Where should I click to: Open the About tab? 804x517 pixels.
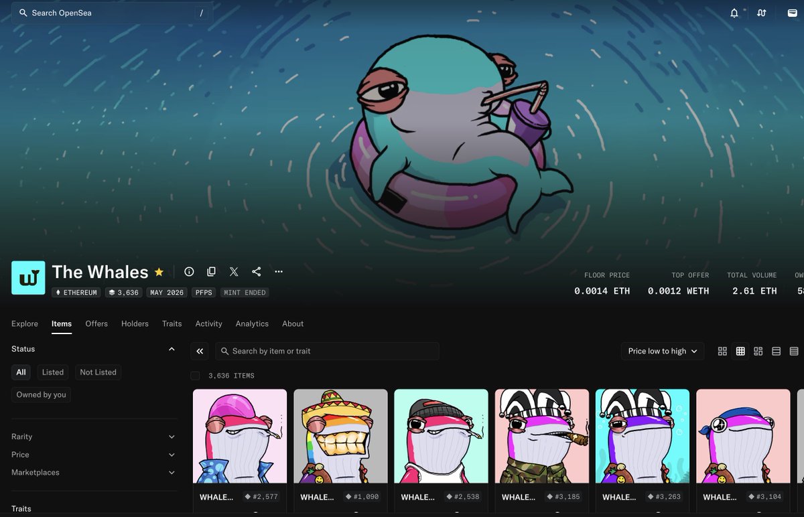point(293,323)
